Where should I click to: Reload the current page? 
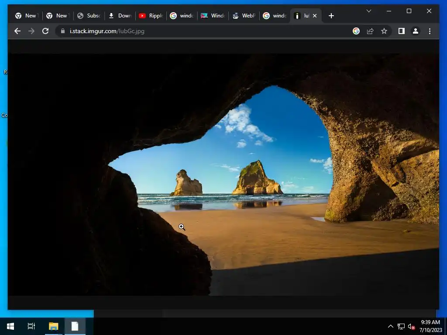(x=45, y=31)
